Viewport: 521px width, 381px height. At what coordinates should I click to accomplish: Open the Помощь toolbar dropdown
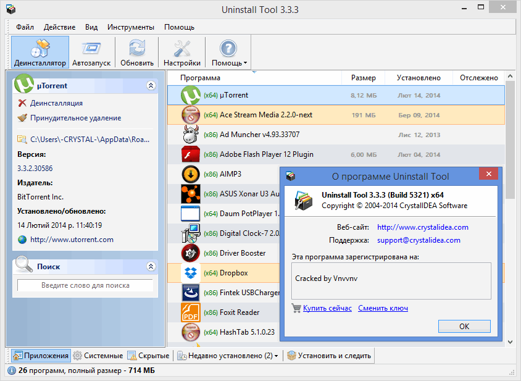[x=229, y=52]
